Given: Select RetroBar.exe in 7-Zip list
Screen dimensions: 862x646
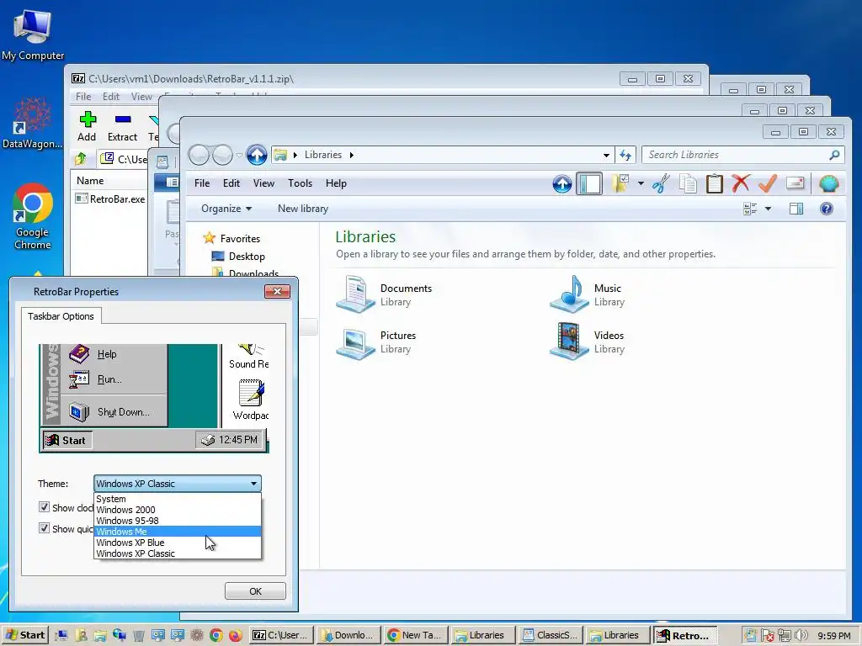Looking at the screenshot, I should (110, 199).
